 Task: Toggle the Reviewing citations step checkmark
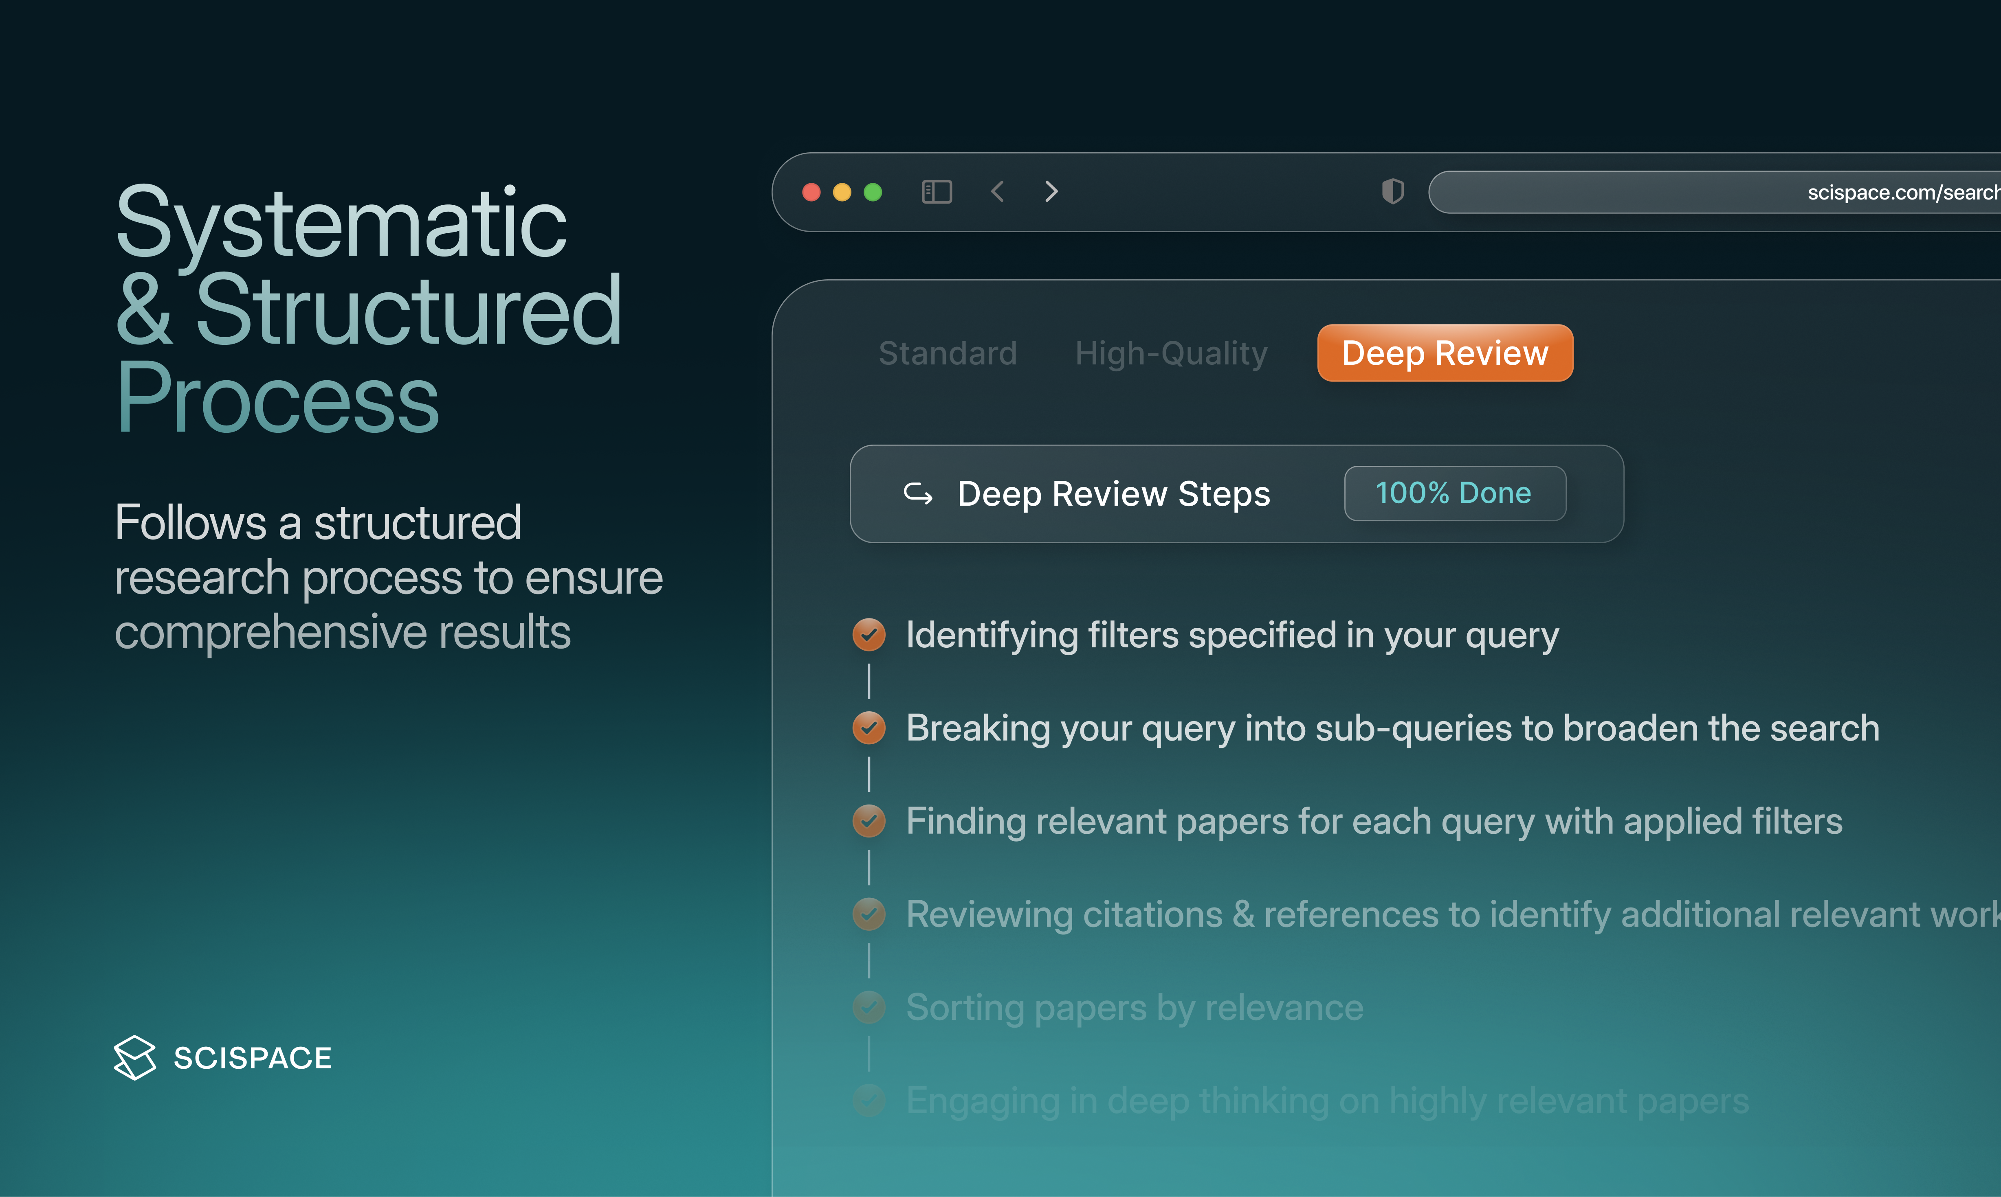pyautogui.click(x=869, y=914)
